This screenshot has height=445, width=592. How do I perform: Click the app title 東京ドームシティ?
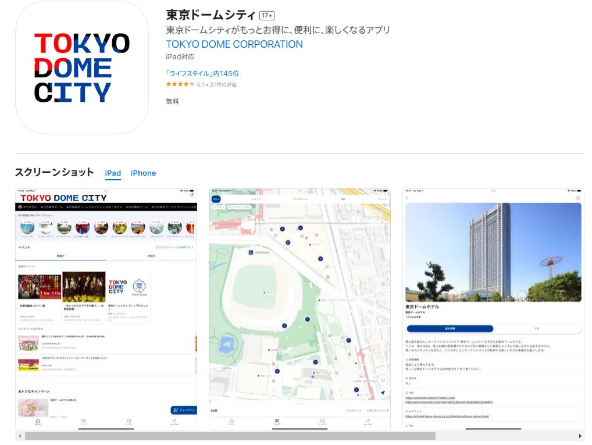211,15
